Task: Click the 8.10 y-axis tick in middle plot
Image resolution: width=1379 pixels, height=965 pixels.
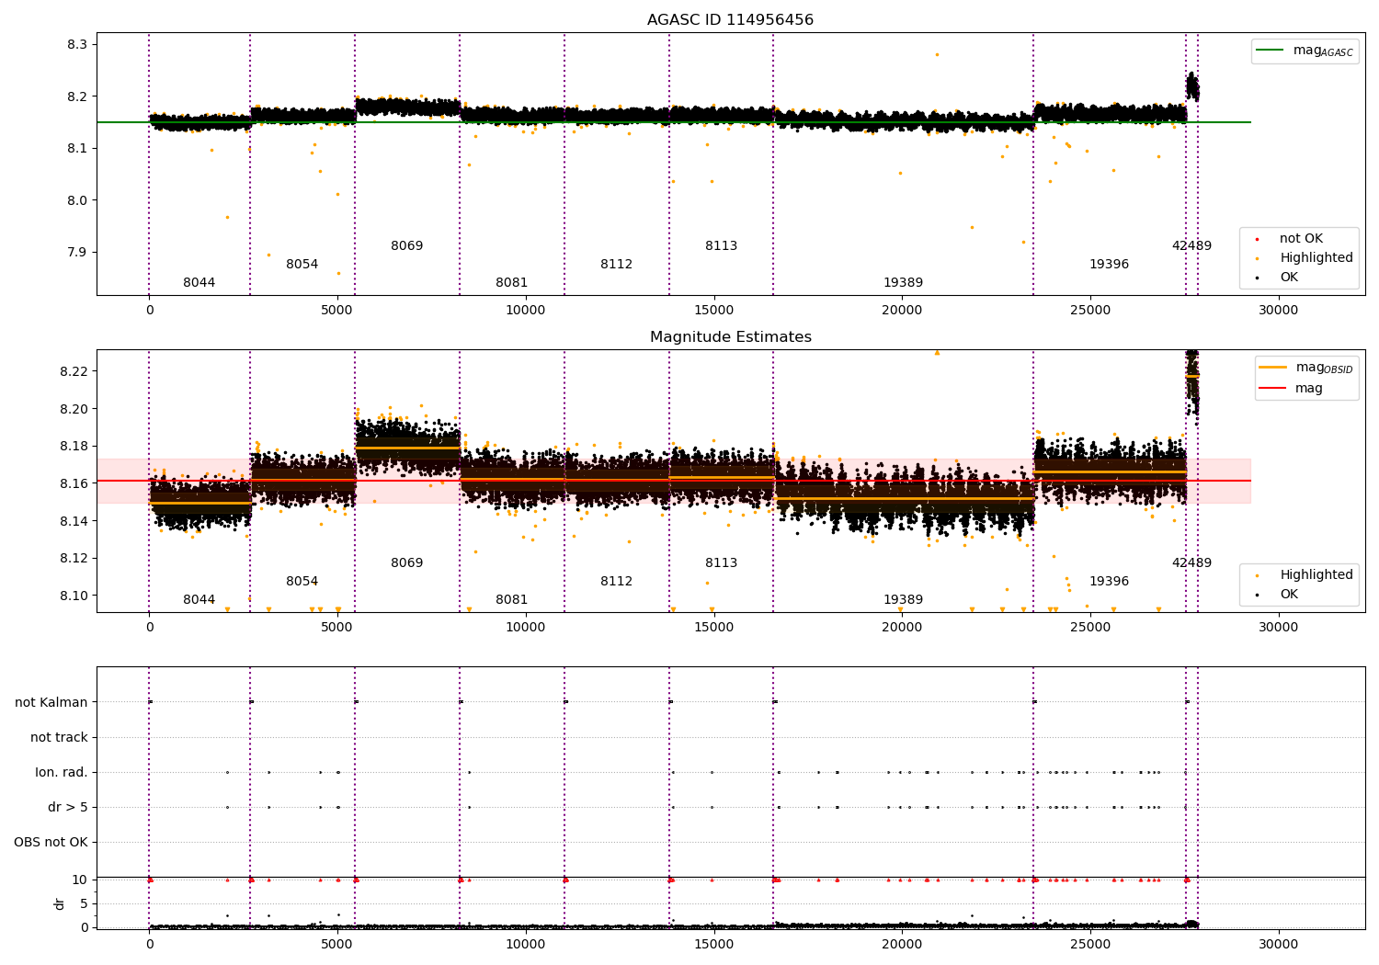Action: coord(74,596)
